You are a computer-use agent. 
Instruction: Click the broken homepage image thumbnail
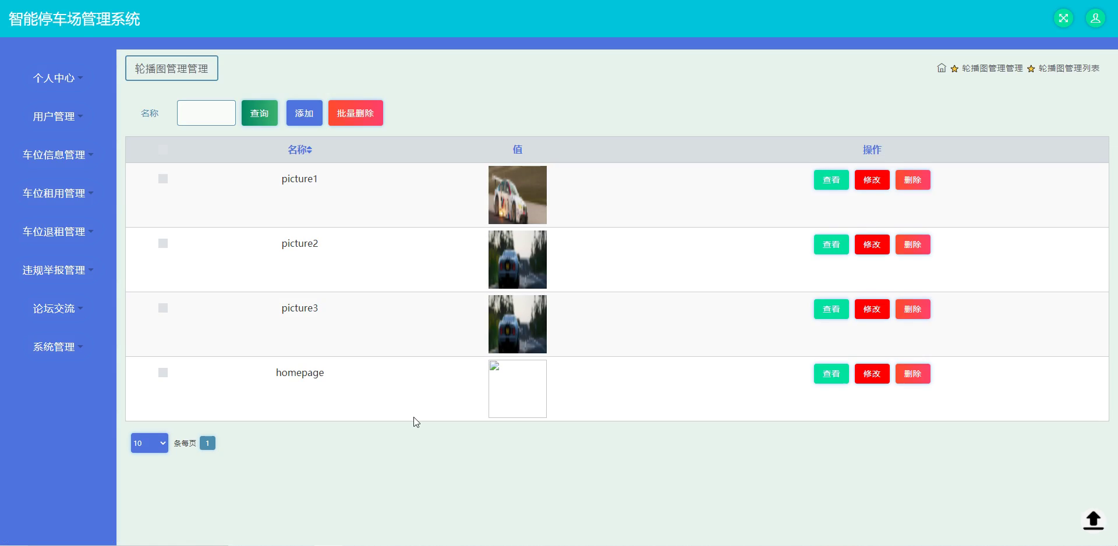[x=518, y=389]
